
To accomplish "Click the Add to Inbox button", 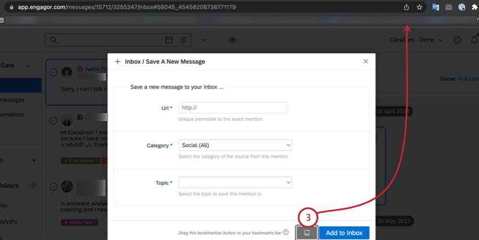I will tap(344, 233).
